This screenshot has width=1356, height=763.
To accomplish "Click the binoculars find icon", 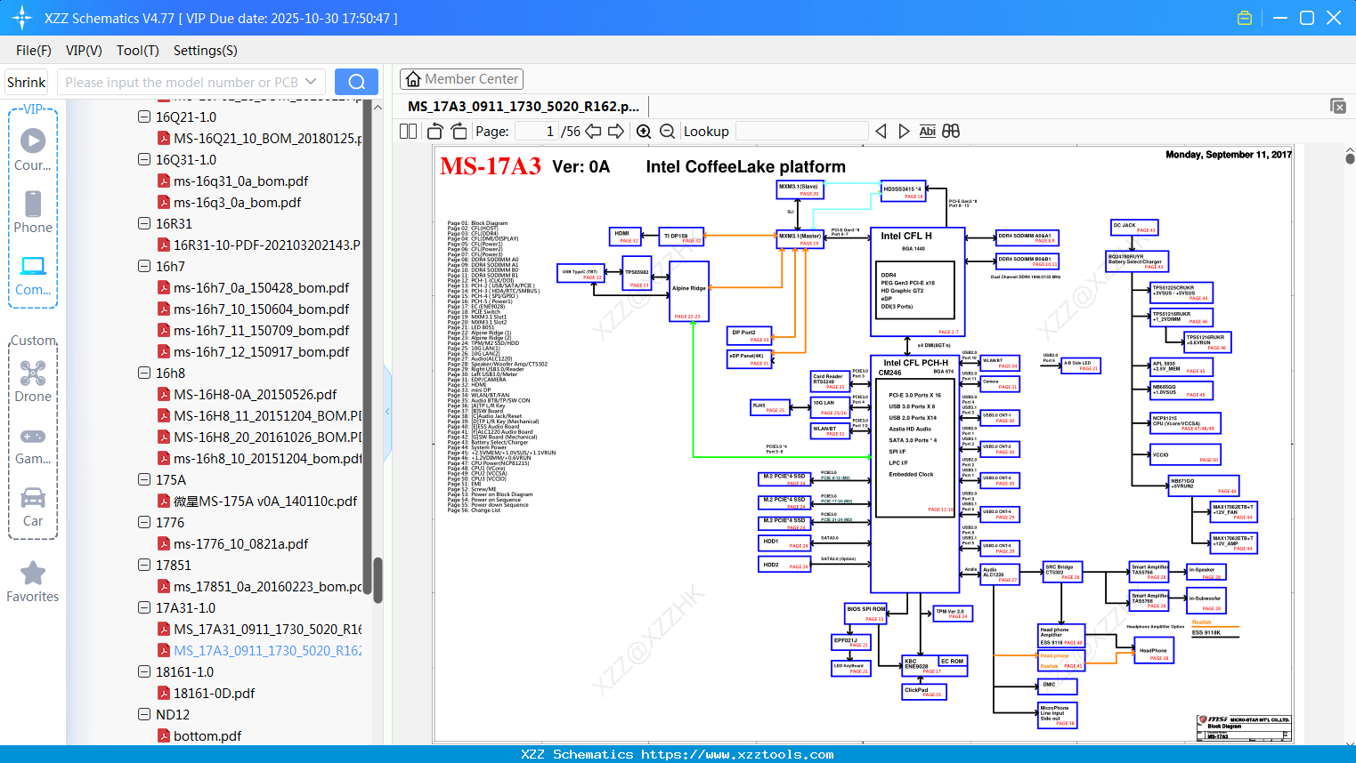I will [x=951, y=132].
